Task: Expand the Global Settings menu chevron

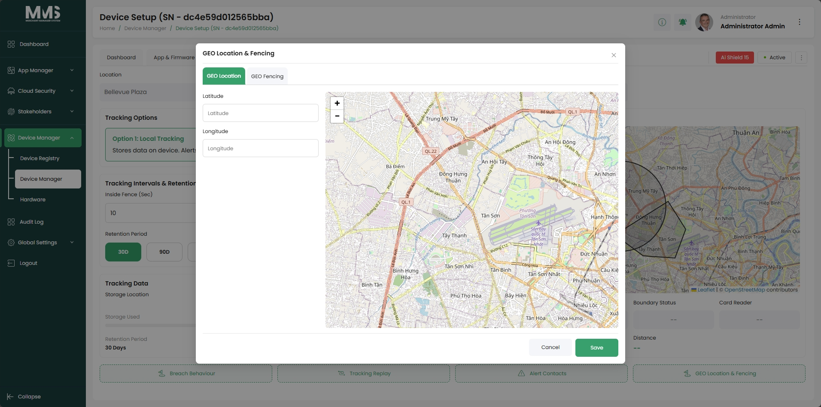Action: click(72, 243)
